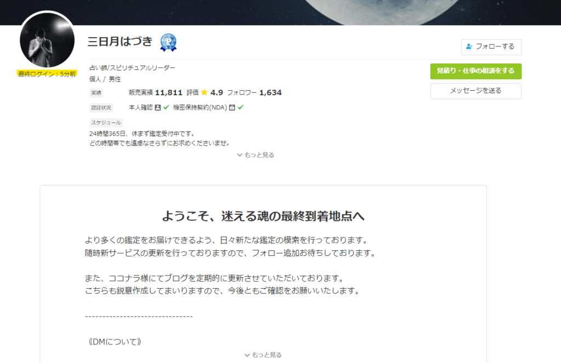Click the green checkmark beside 本人確認
The height and width of the screenshot is (363, 561).
[x=167, y=107]
